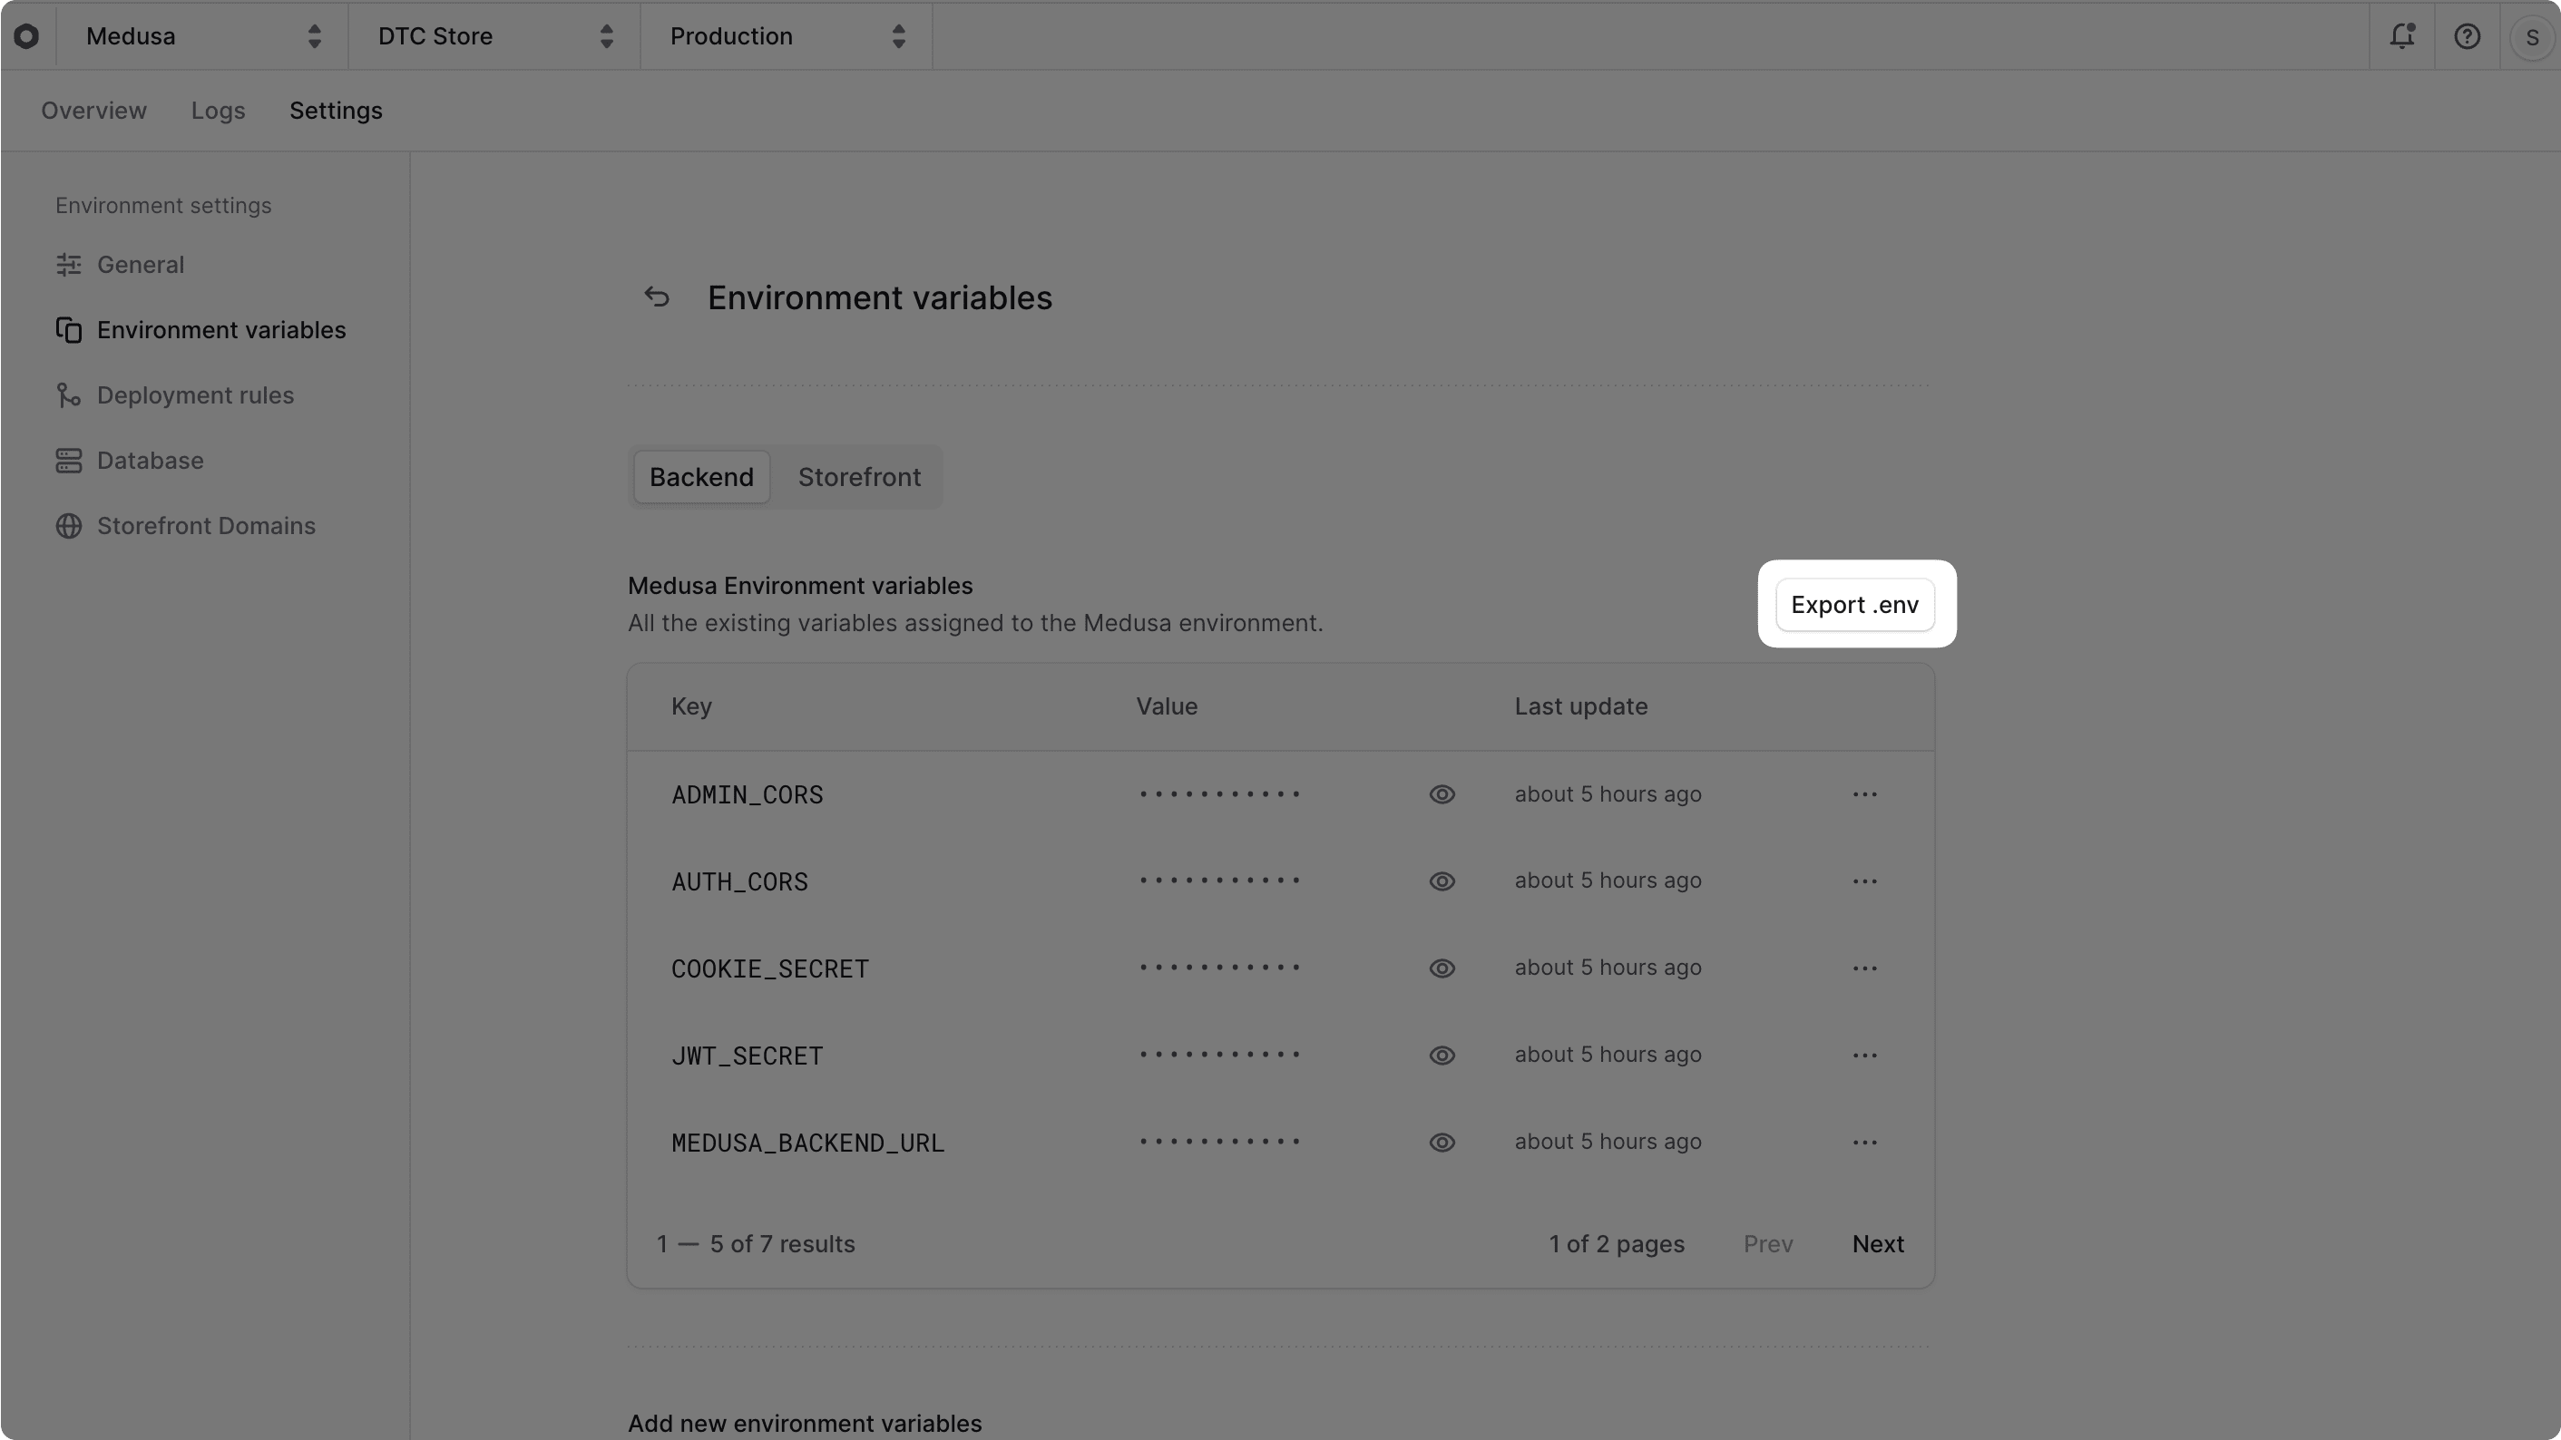
Task: Open the notifications bell
Action: [2402, 35]
